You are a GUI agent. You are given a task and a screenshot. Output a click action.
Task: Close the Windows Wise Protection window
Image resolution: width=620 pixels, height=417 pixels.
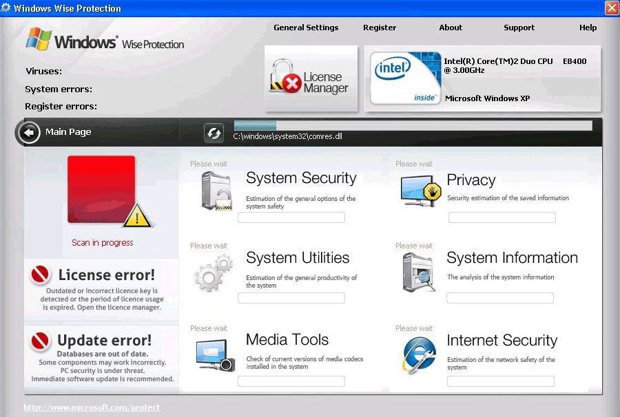coord(611,8)
